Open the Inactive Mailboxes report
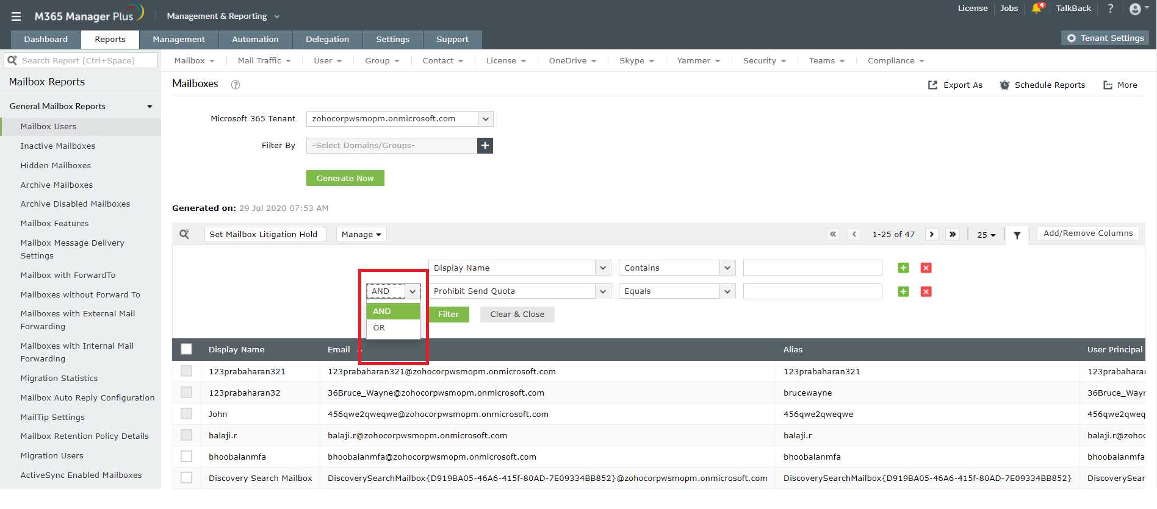The width and height of the screenshot is (1157, 509). (x=58, y=146)
